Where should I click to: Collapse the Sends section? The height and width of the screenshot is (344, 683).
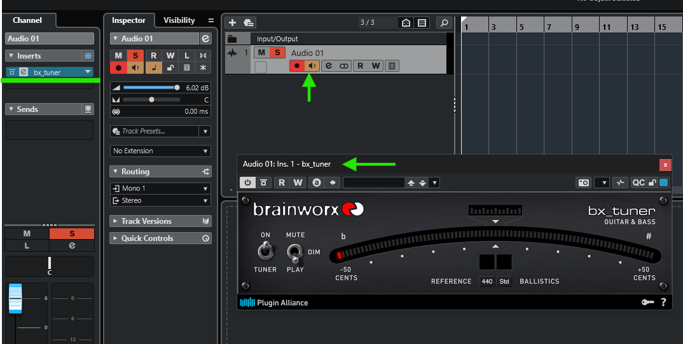11,109
